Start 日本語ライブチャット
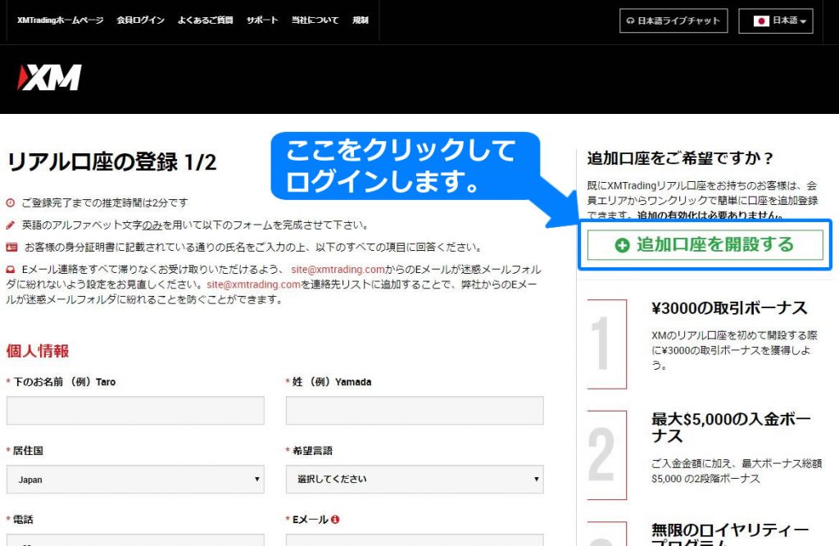The image size is (839, 546). [x=673, y=20]
